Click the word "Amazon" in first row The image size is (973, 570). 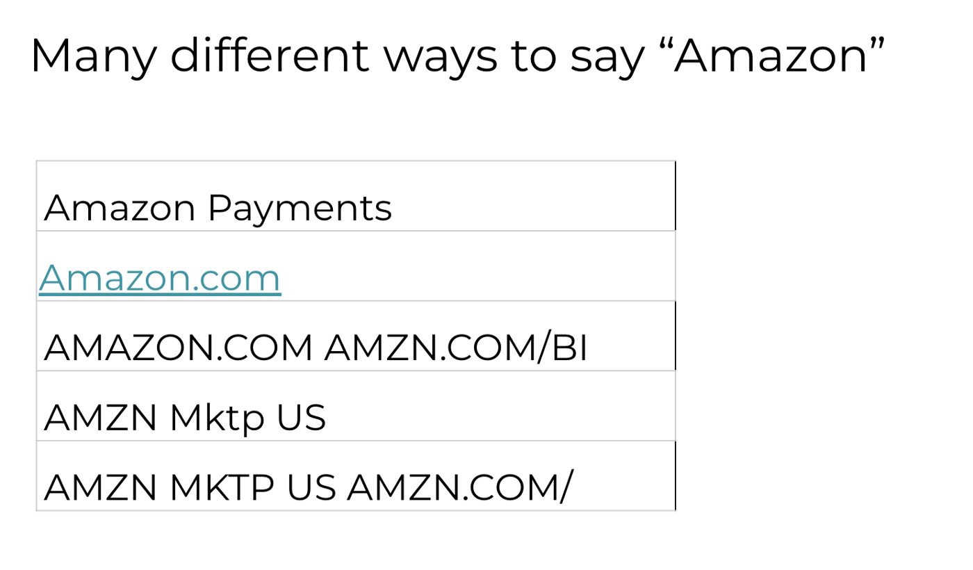(120, 208)
